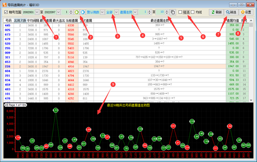
Task: Open the 默认期数 dropdown
Action: tap(102, 12)
